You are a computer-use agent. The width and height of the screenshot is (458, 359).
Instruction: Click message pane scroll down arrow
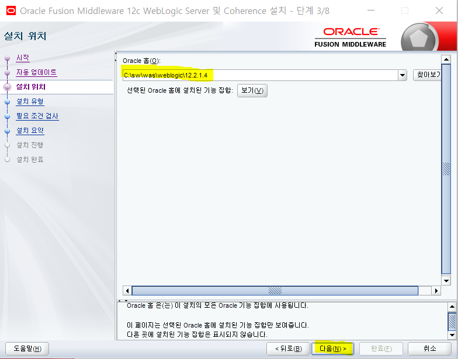(x=452, y=335)
